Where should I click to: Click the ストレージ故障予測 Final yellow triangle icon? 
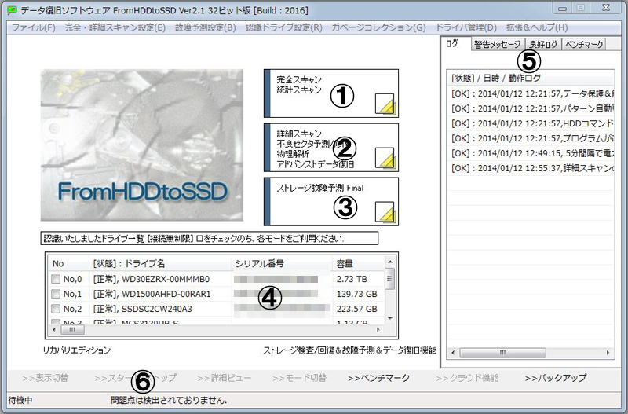[x=385, y=212]
